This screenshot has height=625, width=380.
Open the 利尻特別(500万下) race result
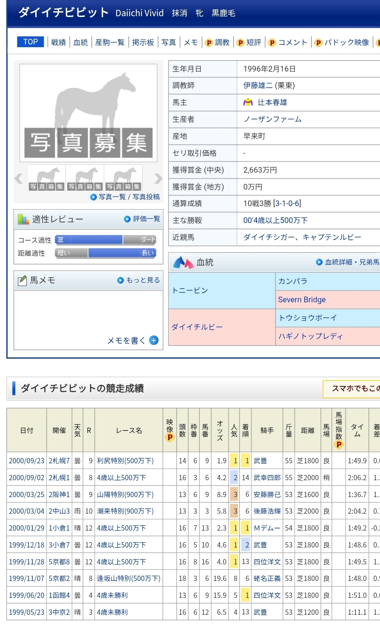[x=125, y=461]
